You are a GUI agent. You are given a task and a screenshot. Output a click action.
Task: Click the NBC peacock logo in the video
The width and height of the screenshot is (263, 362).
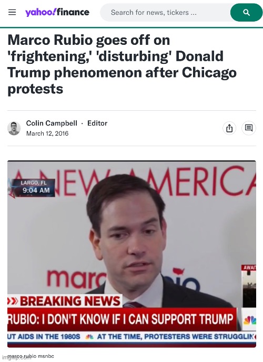click(x=249, y=320)
